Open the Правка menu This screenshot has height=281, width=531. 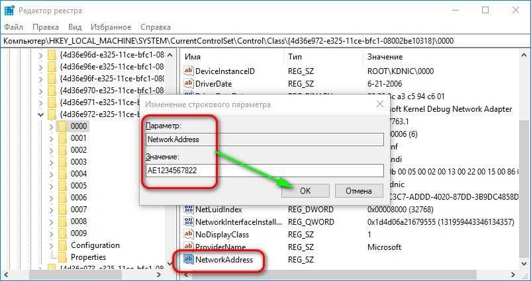coord(46,27)
